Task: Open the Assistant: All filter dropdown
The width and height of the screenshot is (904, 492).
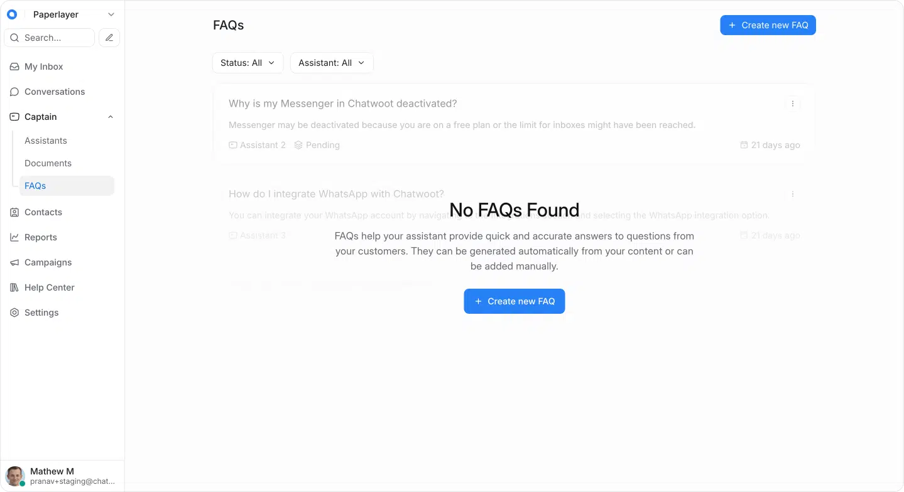Action: click(331, 63)
